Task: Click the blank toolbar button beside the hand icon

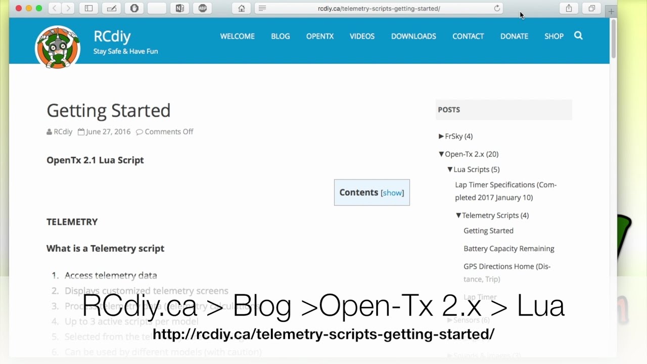Action: pos(157,8)
